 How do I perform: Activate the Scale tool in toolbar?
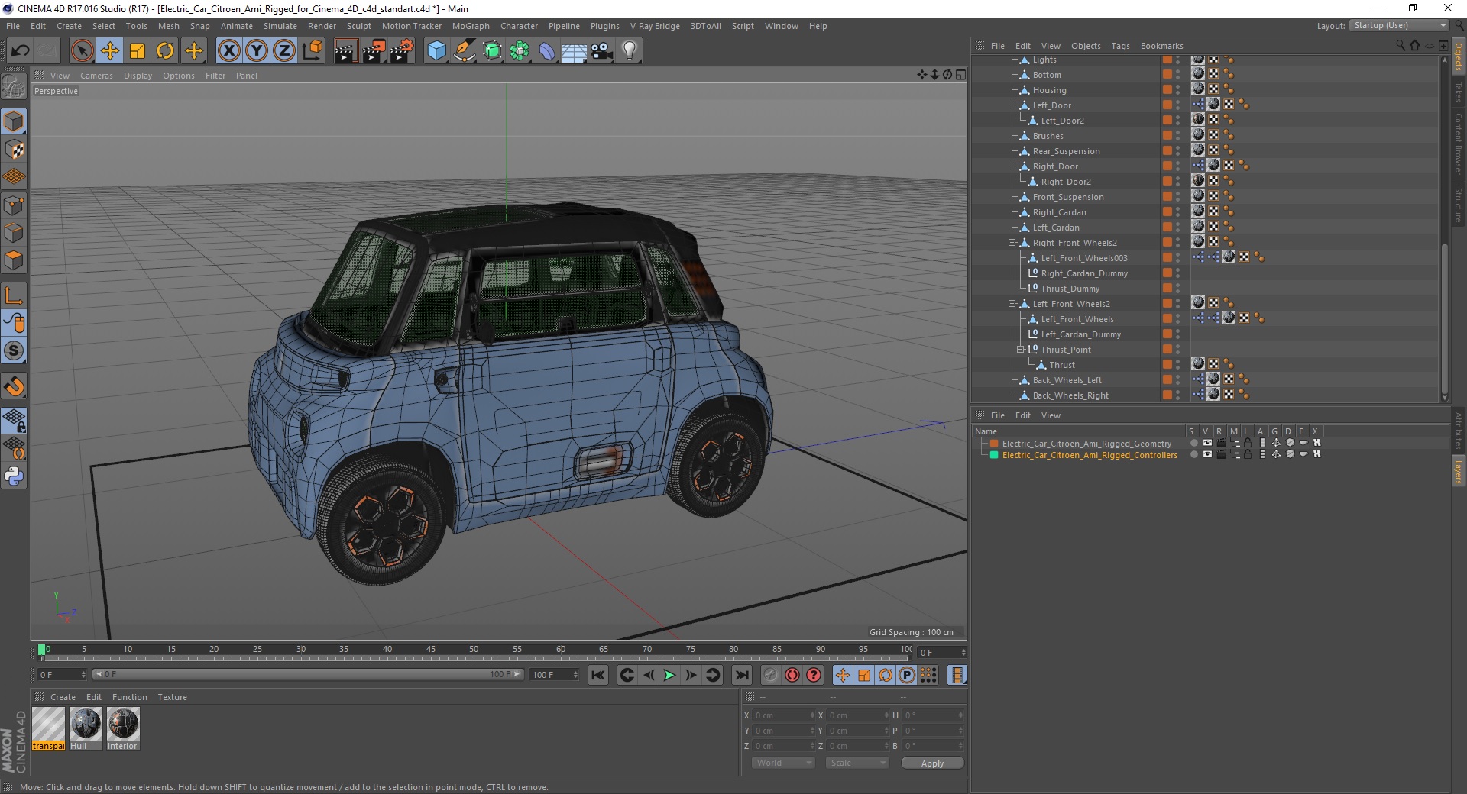tap(138, 51)
